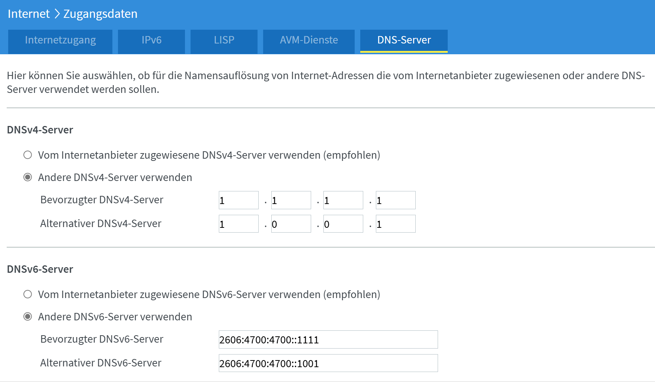Go to the AVM-Dienste tab
This screenshot has width=655, height=385.
coord(309,40)
